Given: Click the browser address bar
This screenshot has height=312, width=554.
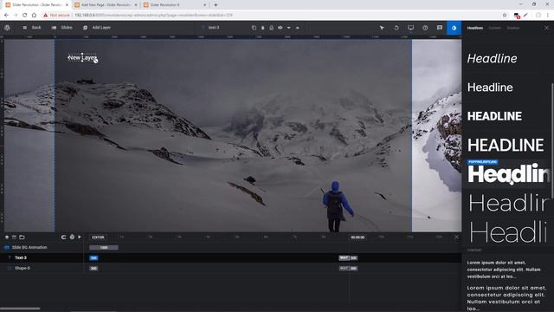Looking at the screenshot, I should pos(275,16).
